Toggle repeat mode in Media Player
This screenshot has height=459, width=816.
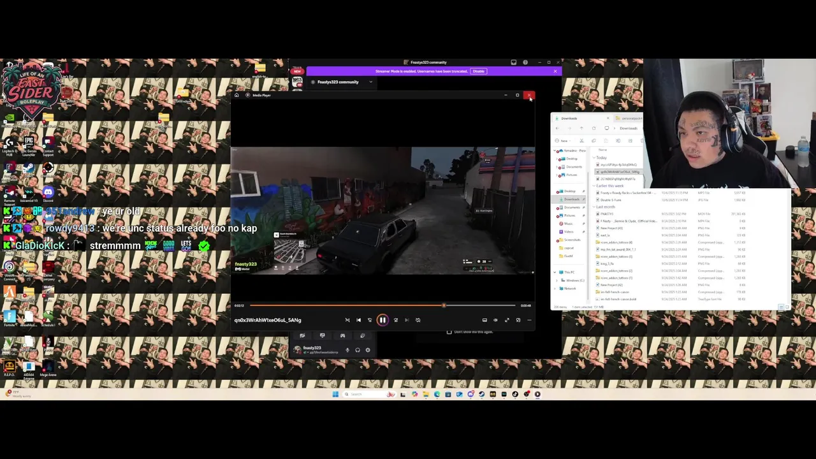[x=418, y=320]
